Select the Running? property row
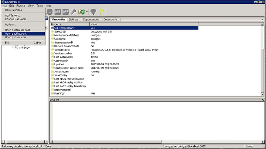 click(x=125, y=93)
